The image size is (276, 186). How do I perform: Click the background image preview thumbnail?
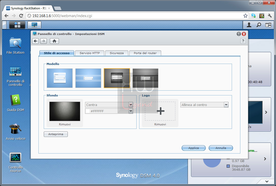(x=65, y=111)
